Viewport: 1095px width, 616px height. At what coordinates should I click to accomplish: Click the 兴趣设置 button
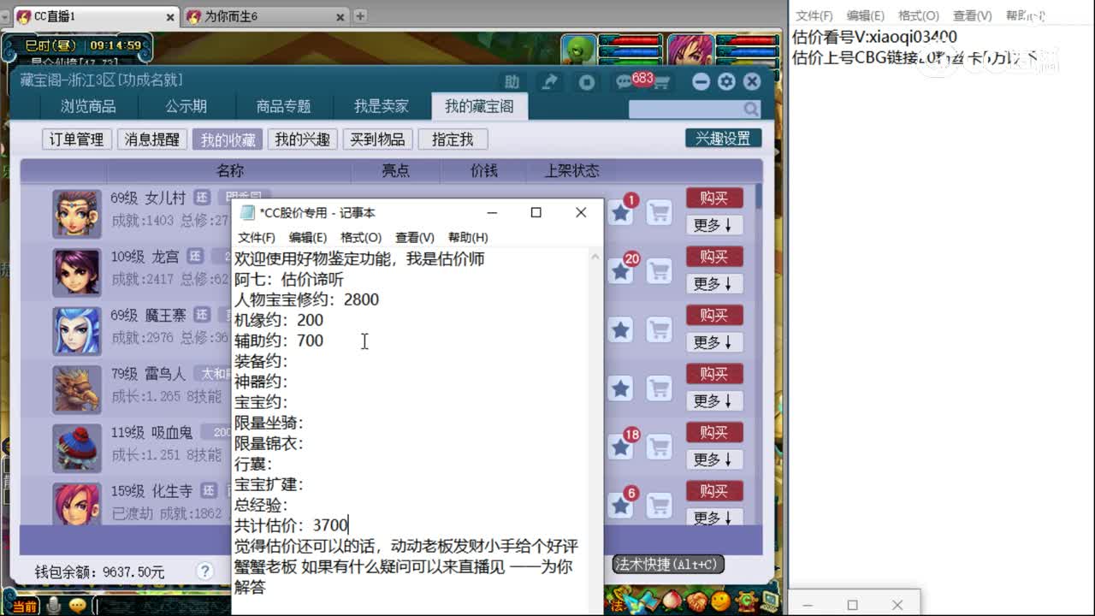pyautogui.click(x=724, y=137)
